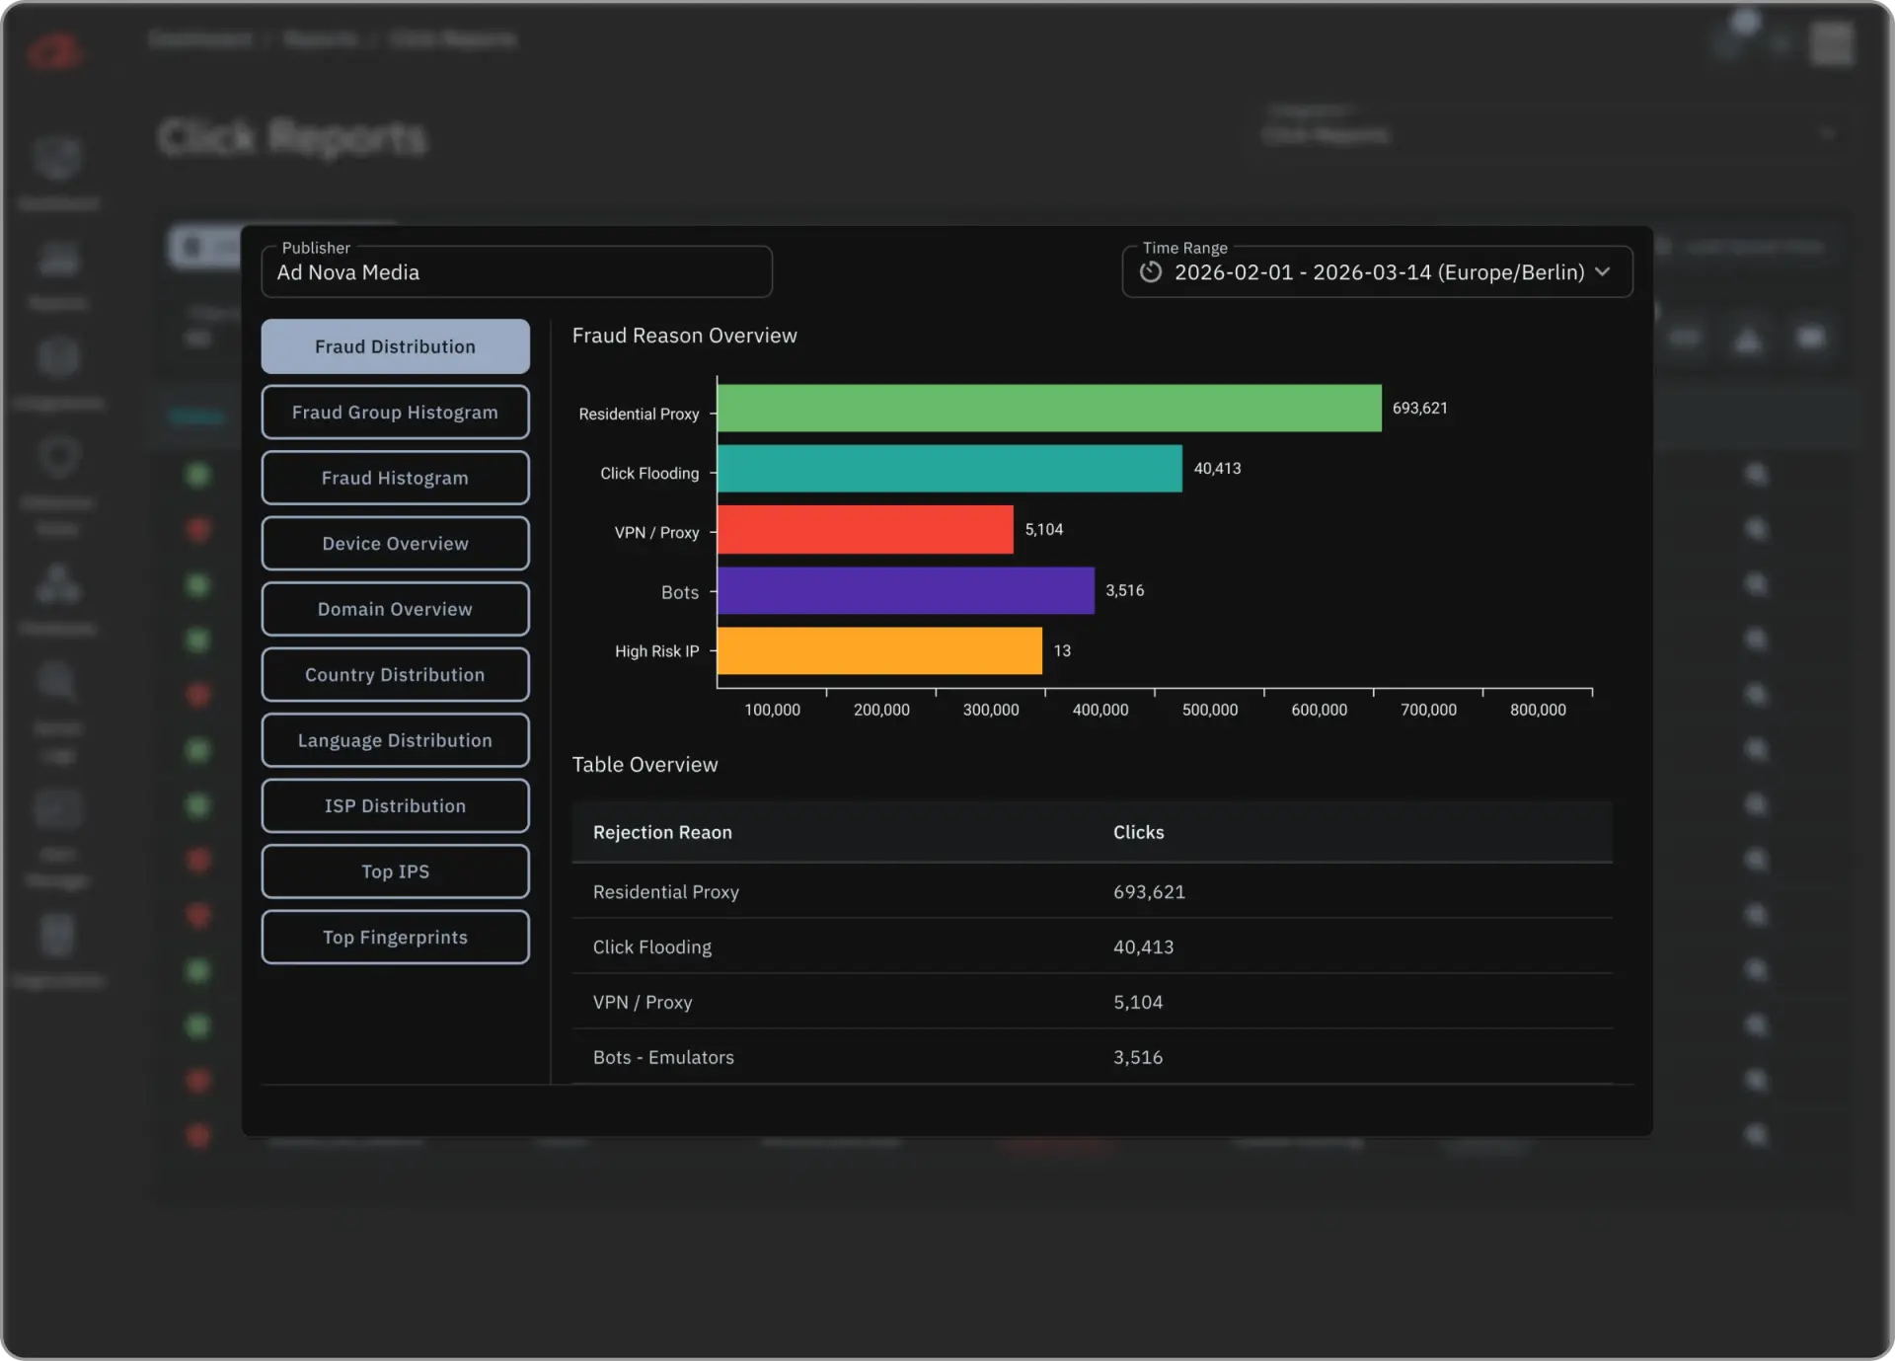View Top IPS list
The image size is (1895, 1361).
click(395, 871)
